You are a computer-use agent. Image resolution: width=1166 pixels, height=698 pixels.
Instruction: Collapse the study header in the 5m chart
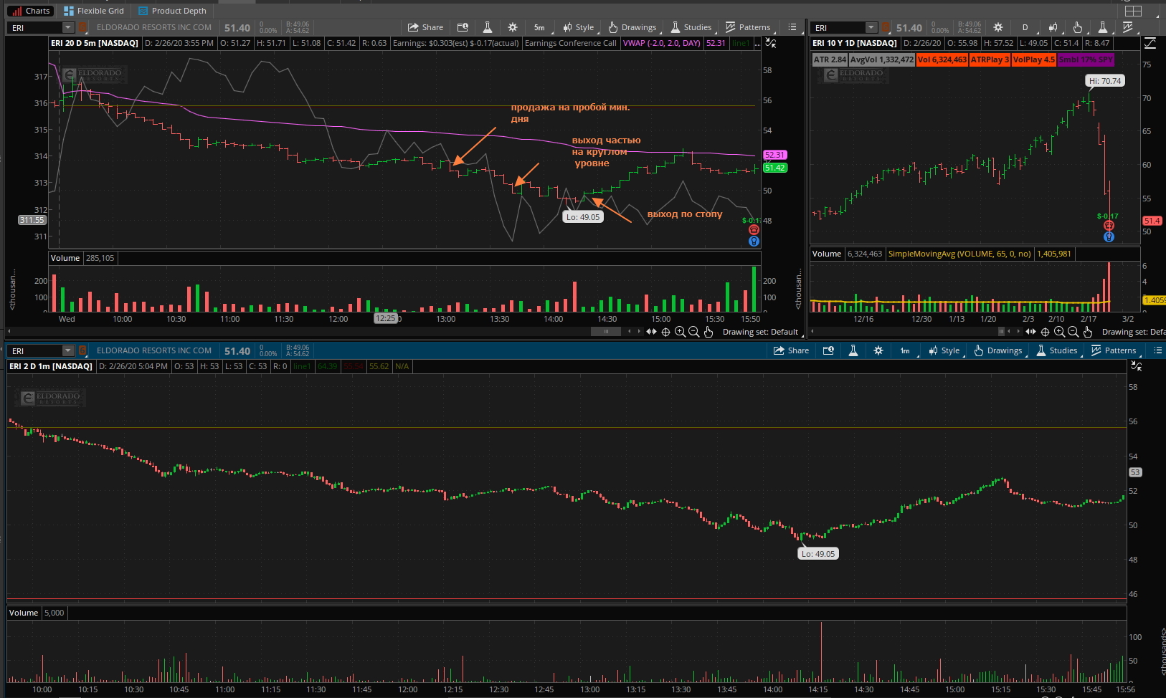771,43
